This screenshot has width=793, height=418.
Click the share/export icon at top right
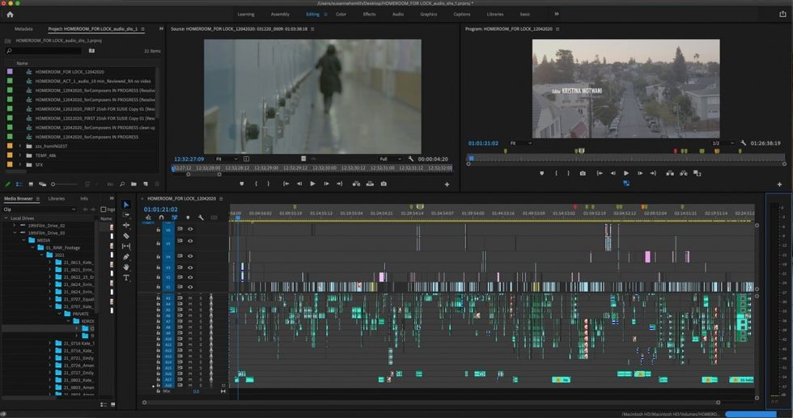[x=782, y=15]
